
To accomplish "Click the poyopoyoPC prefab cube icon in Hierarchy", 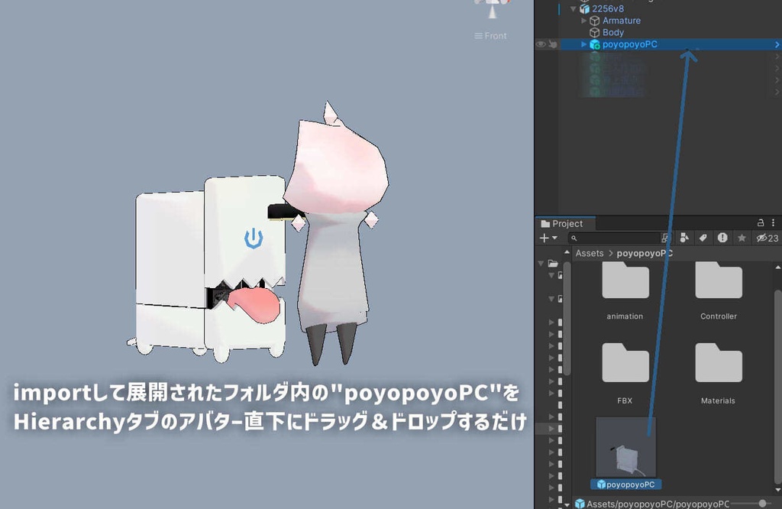I will point(594,44).
